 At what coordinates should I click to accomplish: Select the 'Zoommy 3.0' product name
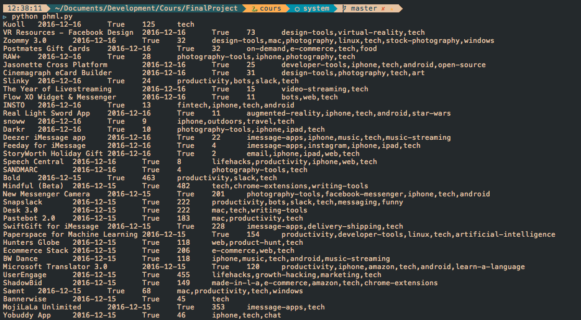25,41
